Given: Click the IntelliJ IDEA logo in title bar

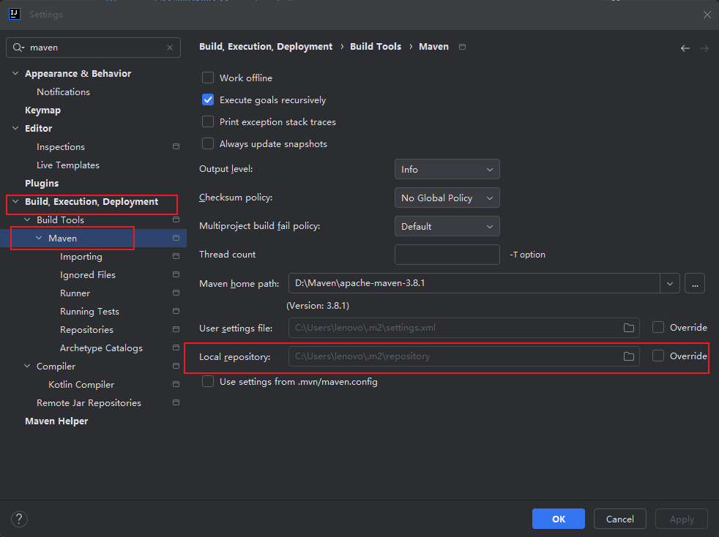Looking at the screenshot, I should (x=15, y=14).
